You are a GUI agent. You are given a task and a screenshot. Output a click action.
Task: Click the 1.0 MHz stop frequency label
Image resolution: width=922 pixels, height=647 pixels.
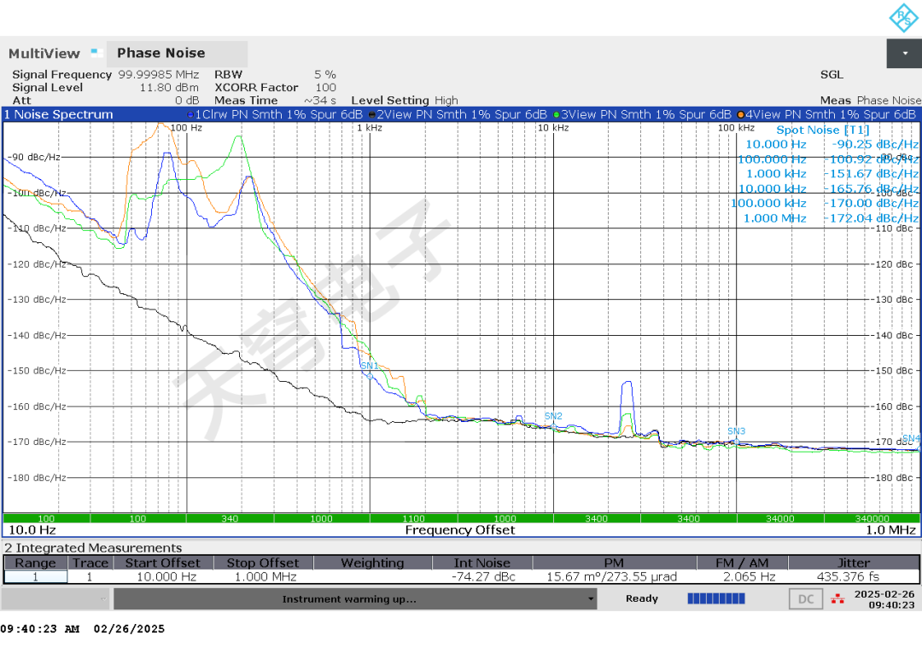click(890, 530)
